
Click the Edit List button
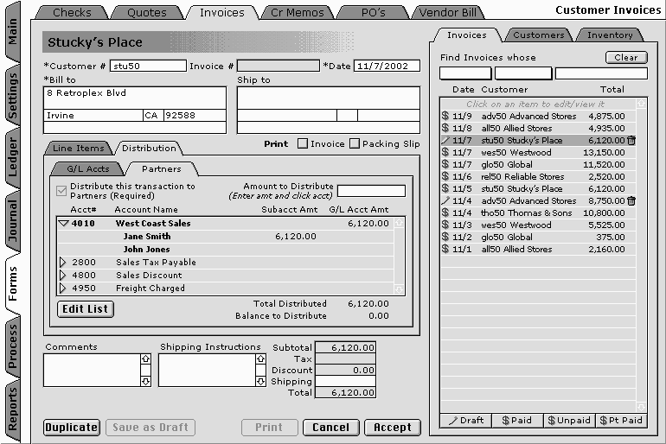coord(86,309)
